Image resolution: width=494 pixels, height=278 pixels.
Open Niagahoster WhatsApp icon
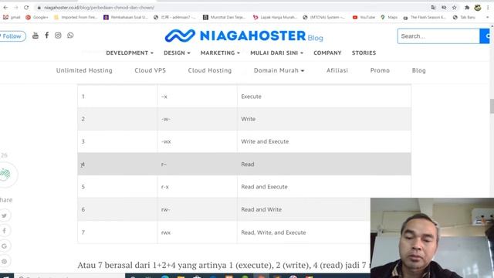[70, 36]
